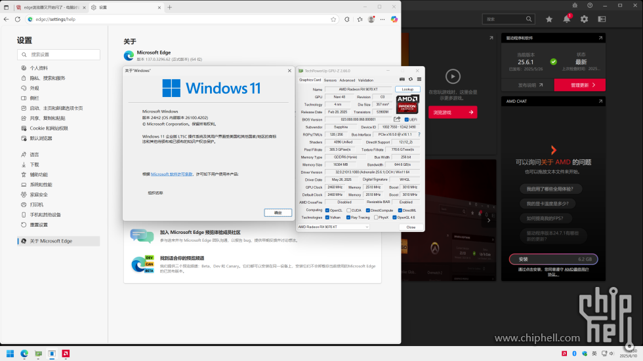Open Copilot icon in Edge toolbar
The width and height of the screenshot is (643, 361).
tap(394, 19)
